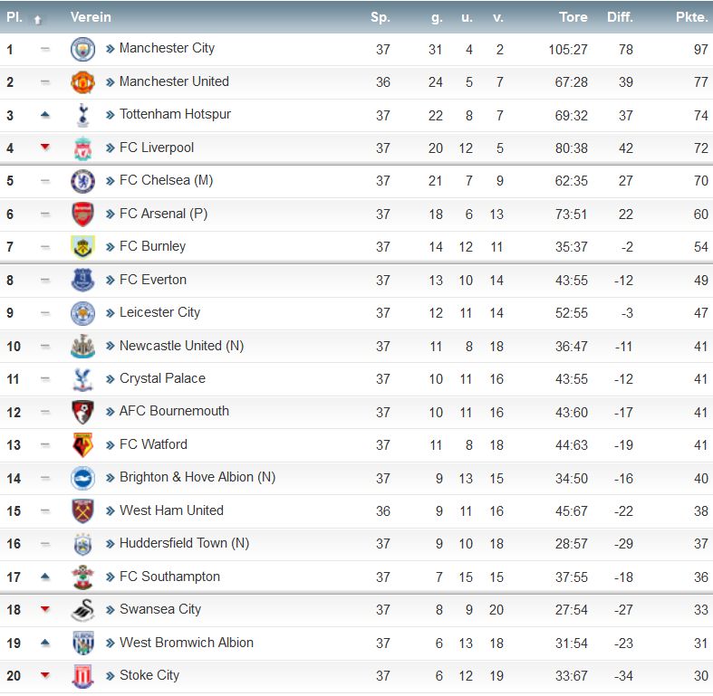Screen dimensions: 713x696
Task: Click the Newcastle United club crest
Action: (82, 346)
